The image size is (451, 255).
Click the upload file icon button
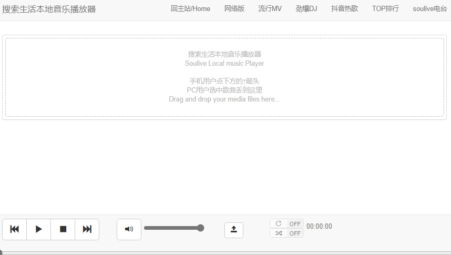[234, 230]
